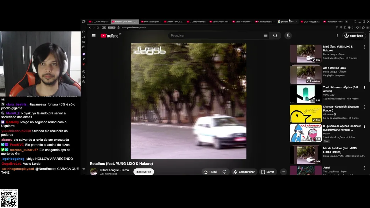Click Inscrever-se subscribe button

(x=144, y=172)
